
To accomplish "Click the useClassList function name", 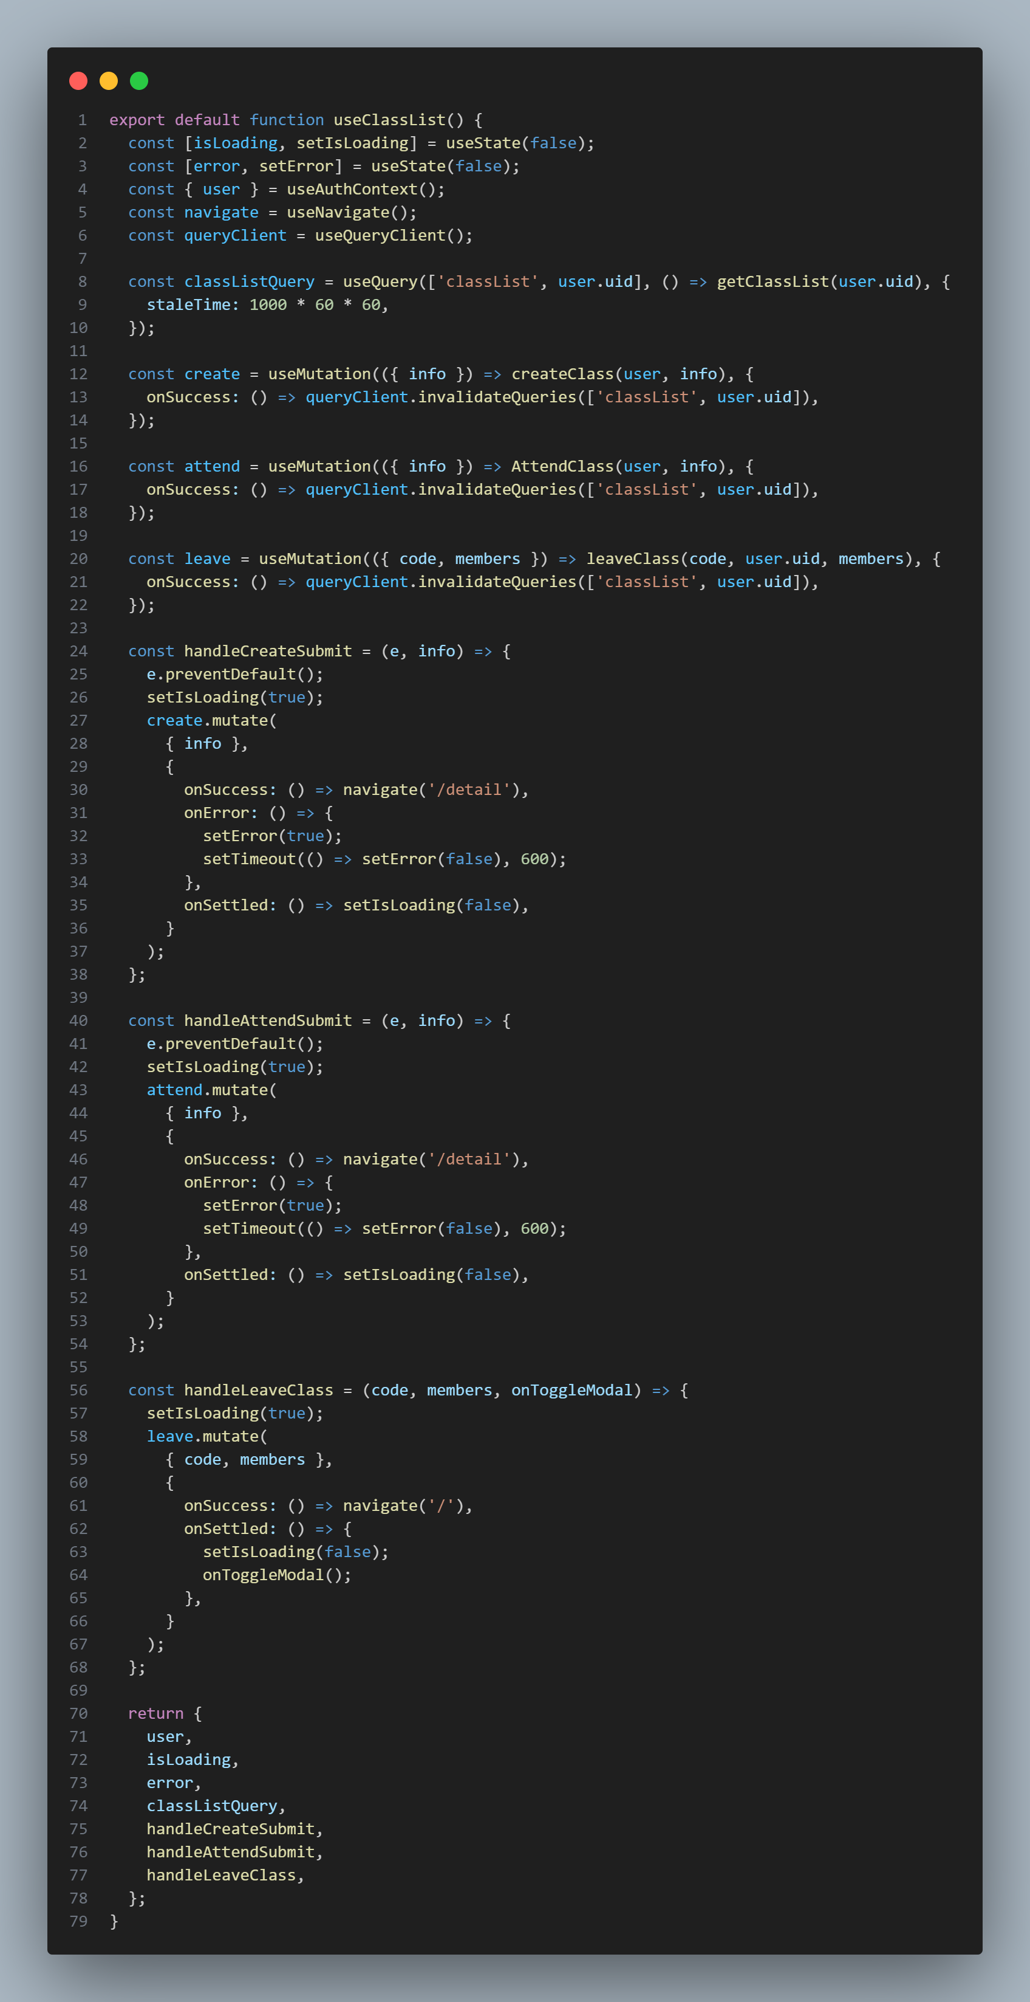I will pyautogui.click(x=390, y=120).
